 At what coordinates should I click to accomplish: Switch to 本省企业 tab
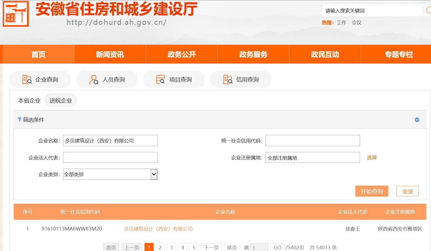click(29, 101)
